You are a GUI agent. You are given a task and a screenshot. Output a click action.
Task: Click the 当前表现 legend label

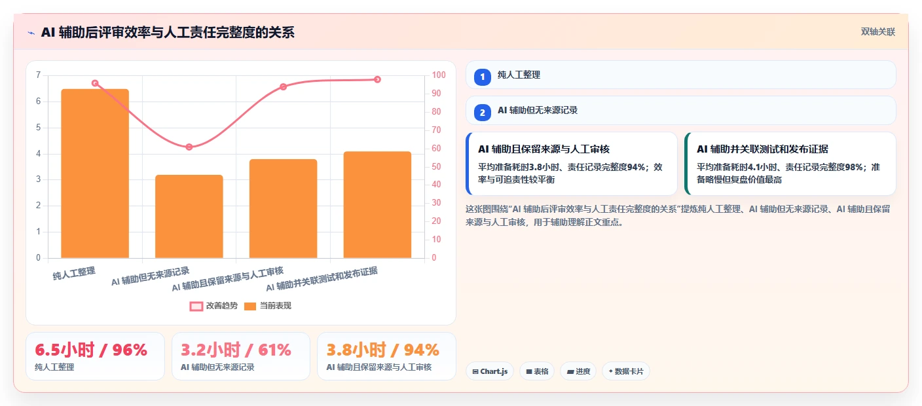[276, 306]
